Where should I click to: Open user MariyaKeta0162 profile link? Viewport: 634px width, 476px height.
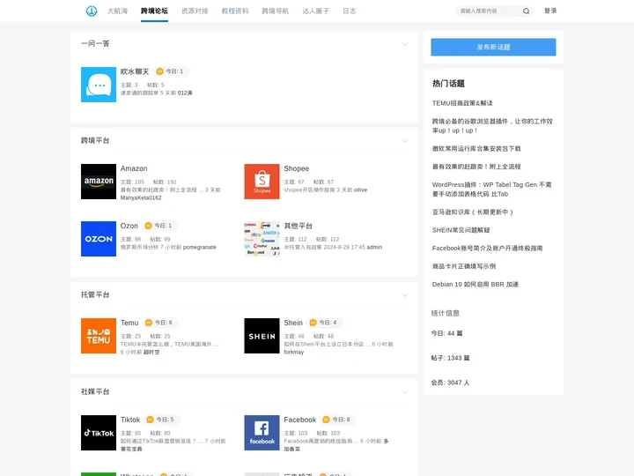(x=141, y=198)
